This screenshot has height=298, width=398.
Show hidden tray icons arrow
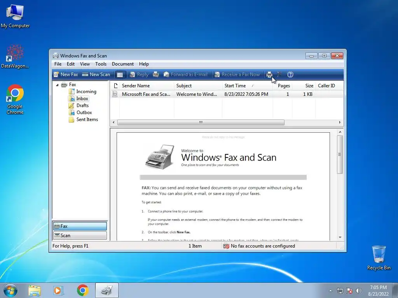pos(330,291)
